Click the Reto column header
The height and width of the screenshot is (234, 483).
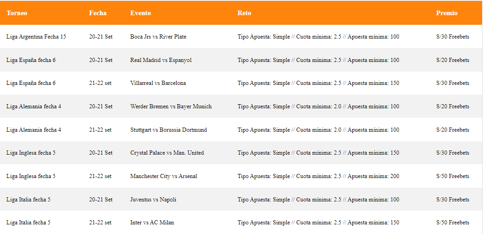click(x=244, y=13)
